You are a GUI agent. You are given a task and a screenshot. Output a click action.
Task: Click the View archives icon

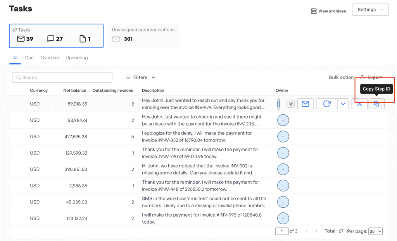314,11
